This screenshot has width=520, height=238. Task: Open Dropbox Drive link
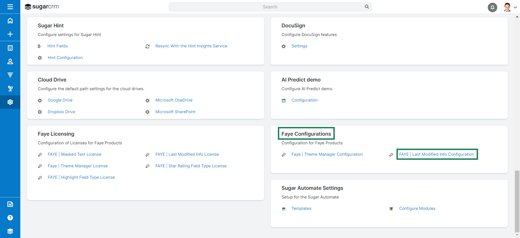(61, 112)
